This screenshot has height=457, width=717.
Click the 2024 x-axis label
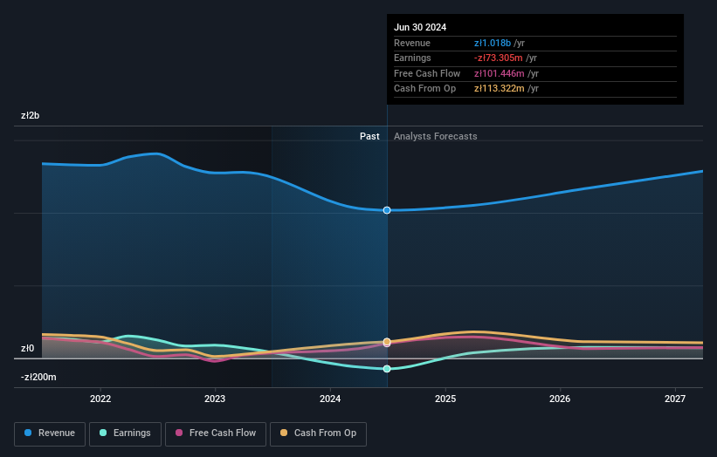[x=330, y=399]
